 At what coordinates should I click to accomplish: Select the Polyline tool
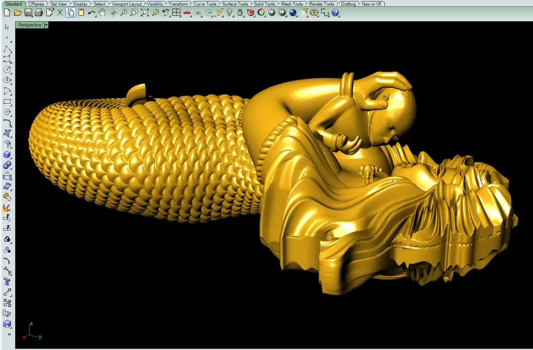(7, 49)
